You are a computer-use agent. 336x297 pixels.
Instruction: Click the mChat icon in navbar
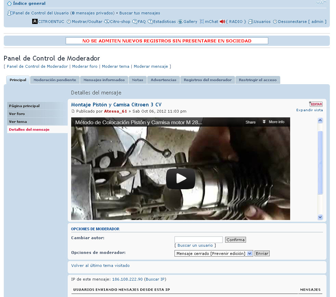click(x=202, y=22)
